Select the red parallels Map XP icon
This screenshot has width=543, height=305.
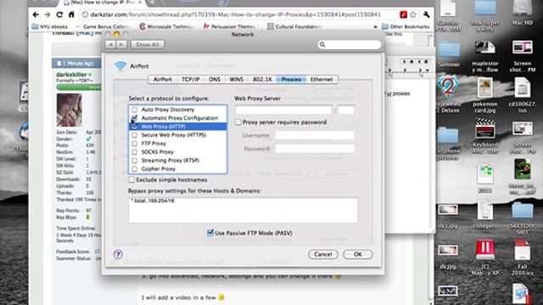484,258
